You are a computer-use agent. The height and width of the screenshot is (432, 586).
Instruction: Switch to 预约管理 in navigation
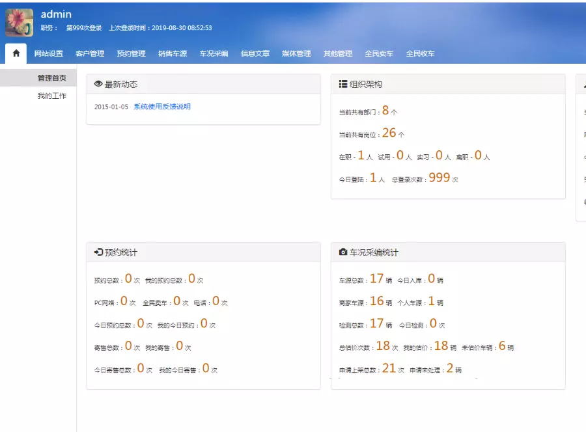point(131,54)
